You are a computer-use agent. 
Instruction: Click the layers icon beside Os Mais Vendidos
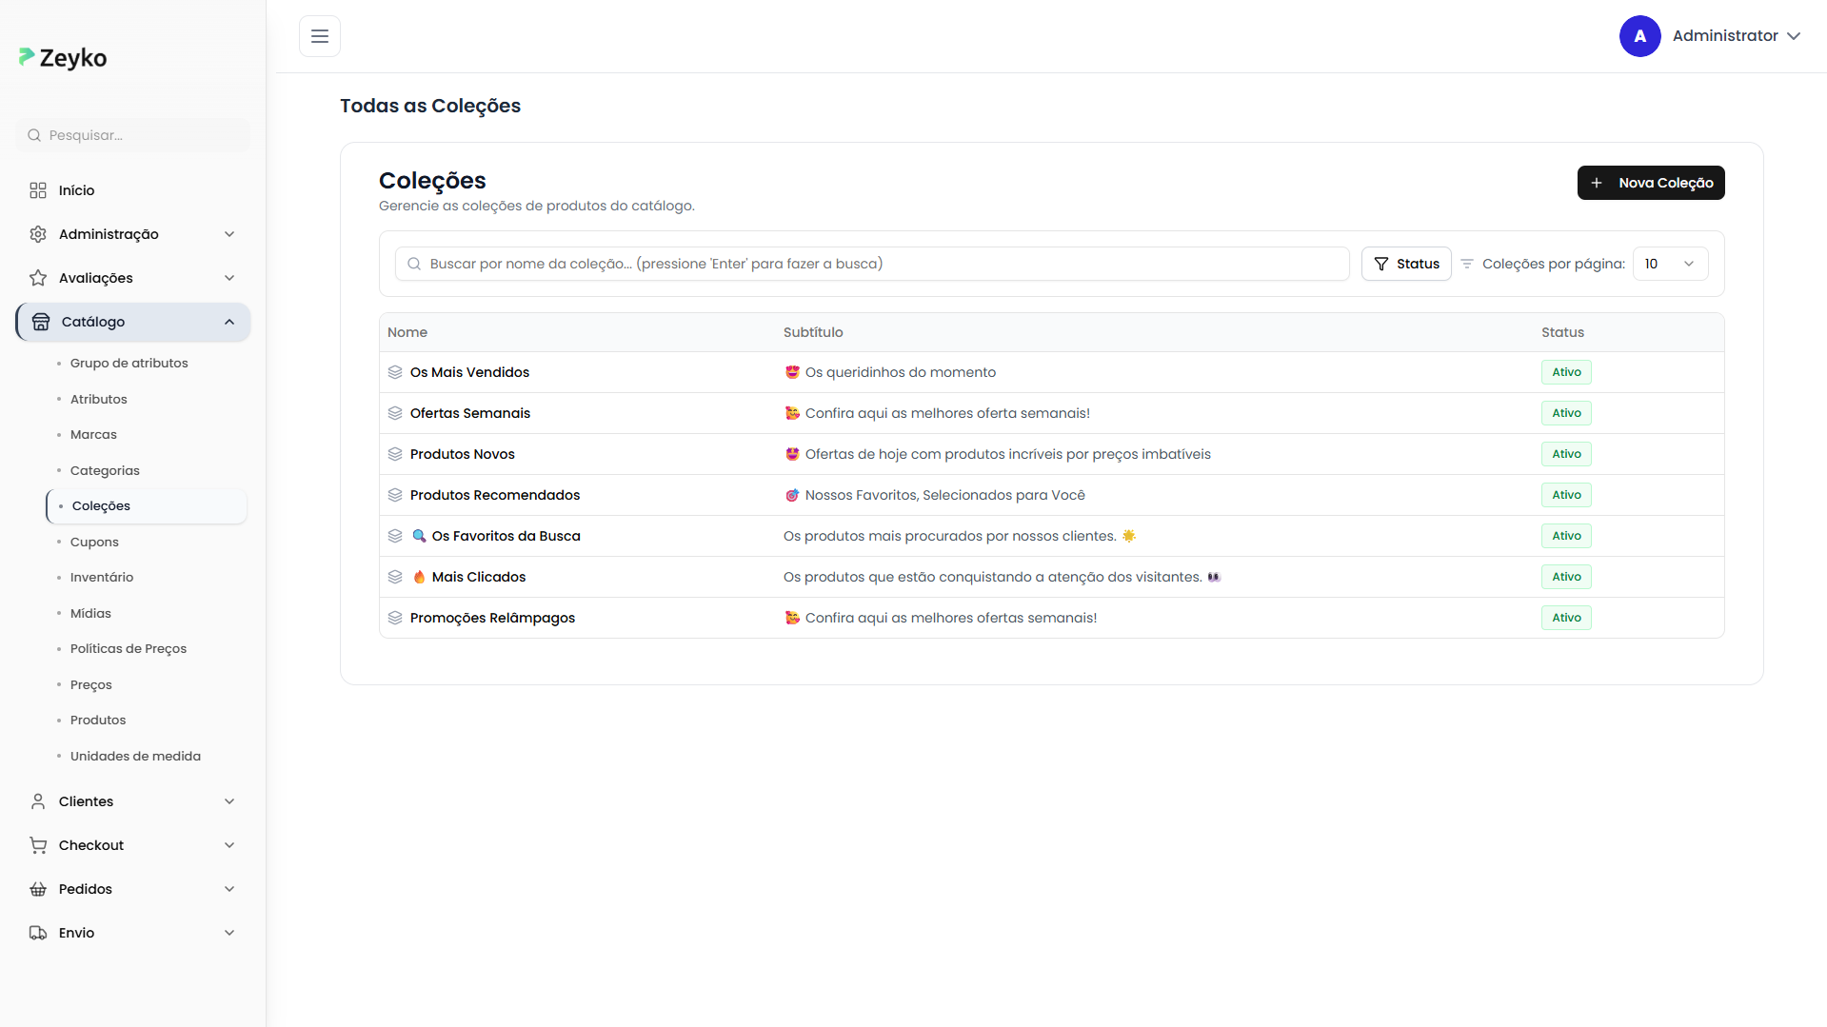coord(395,372)
